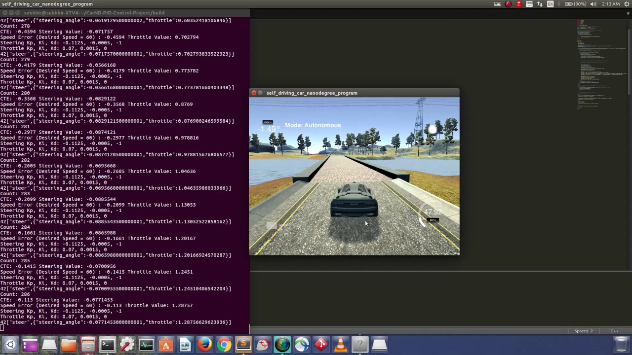Focus the simulator window title bar
The image size is (632, 355).
point(354,93)
